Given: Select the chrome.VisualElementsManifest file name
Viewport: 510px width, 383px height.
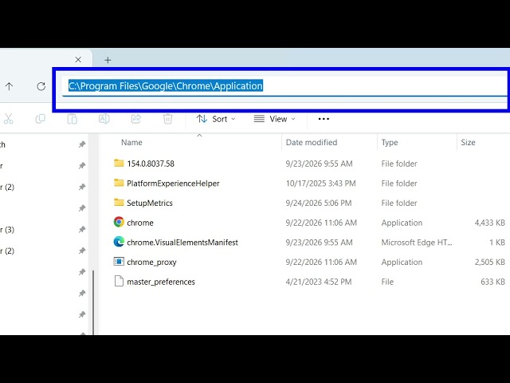Looking at the screenshot, I should tap(182, 243).
